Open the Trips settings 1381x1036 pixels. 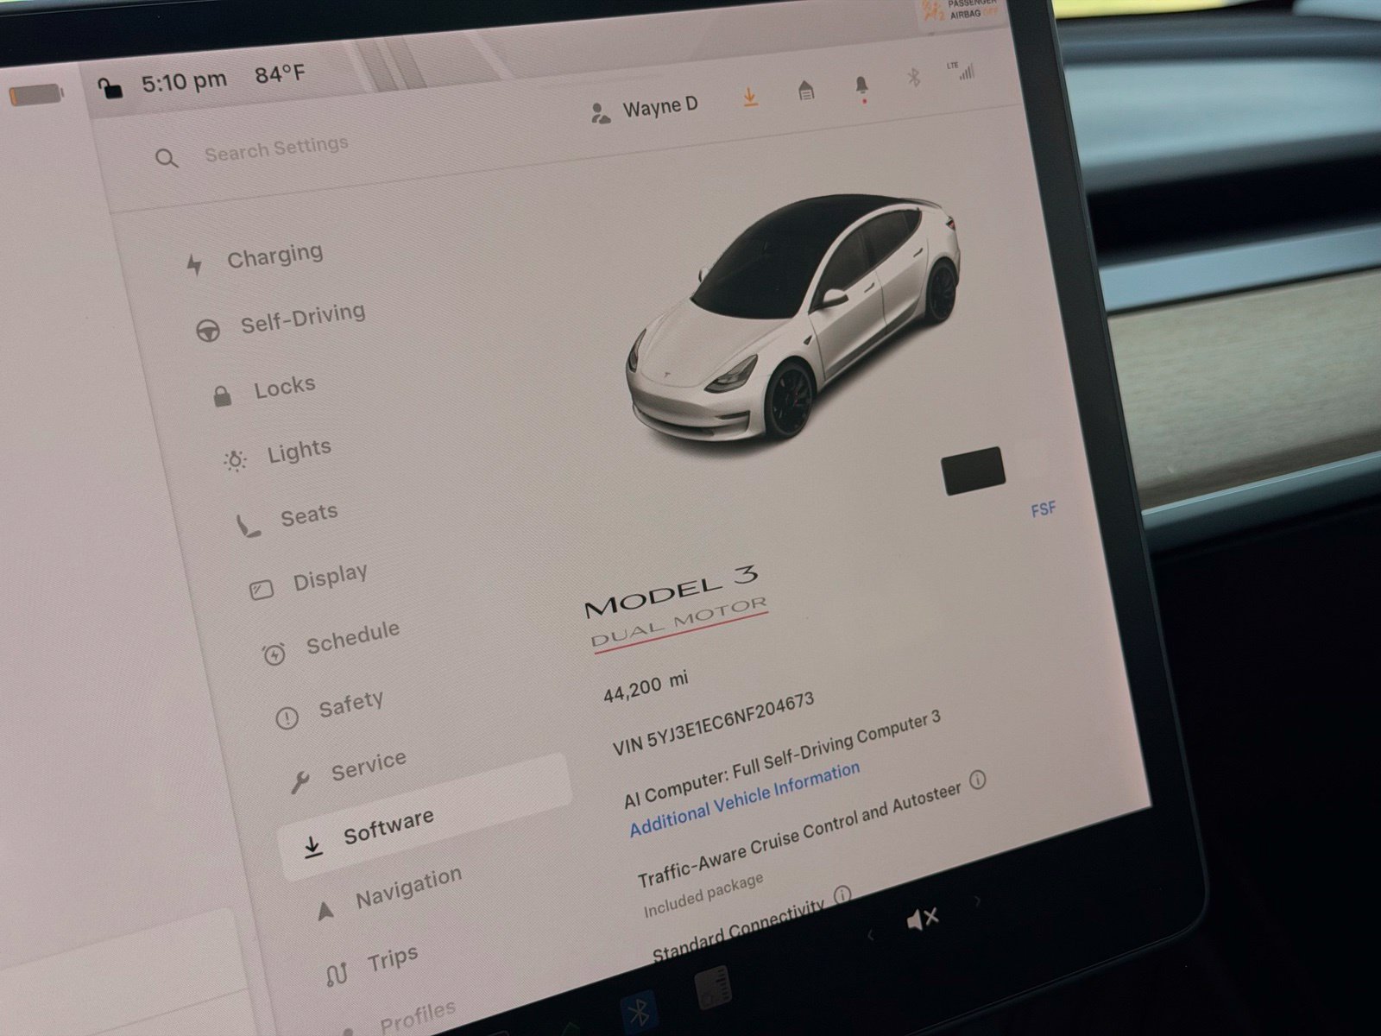(x=372, y=966)
